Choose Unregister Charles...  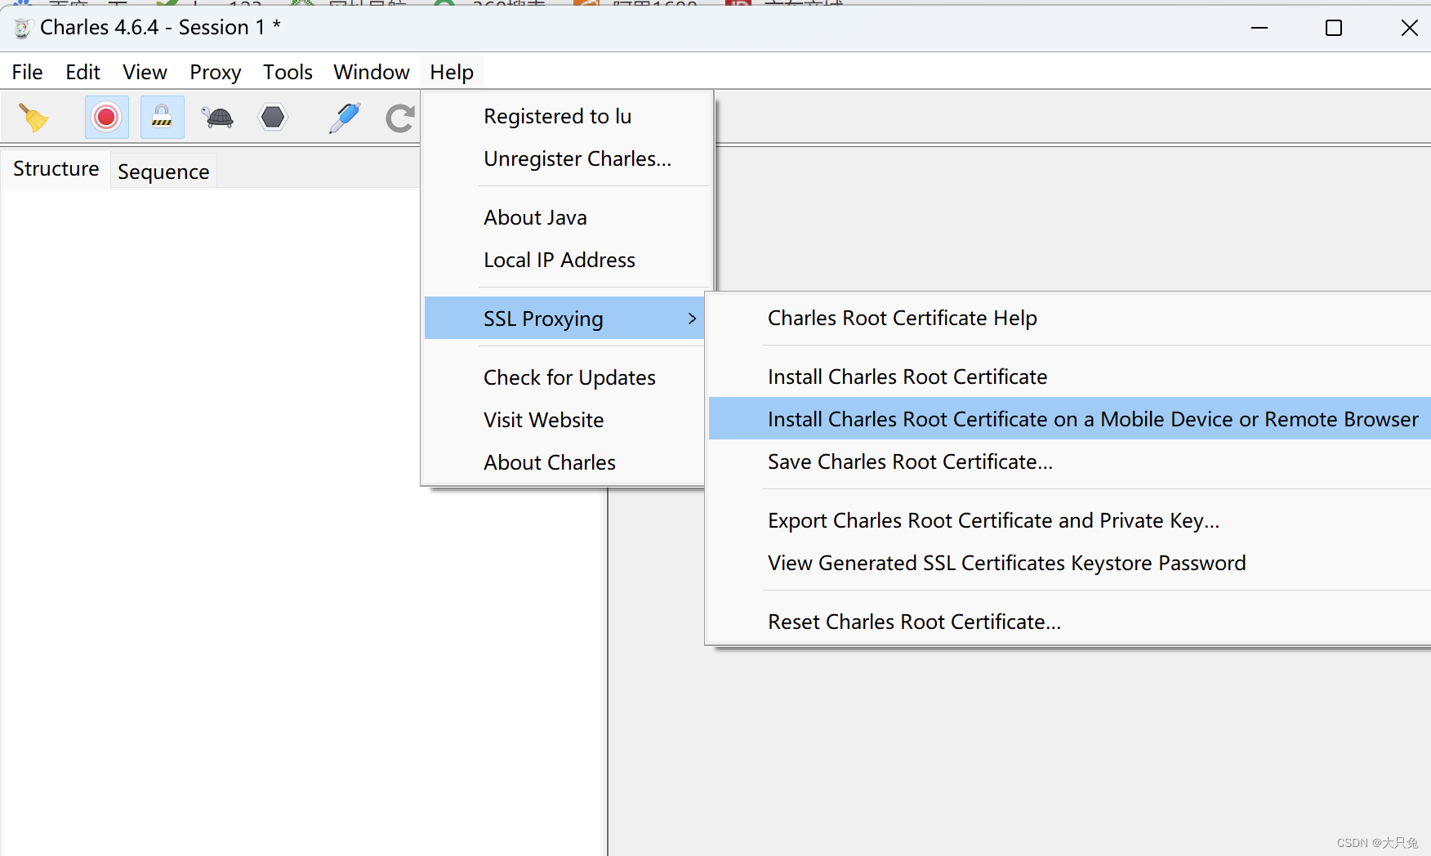567,158
